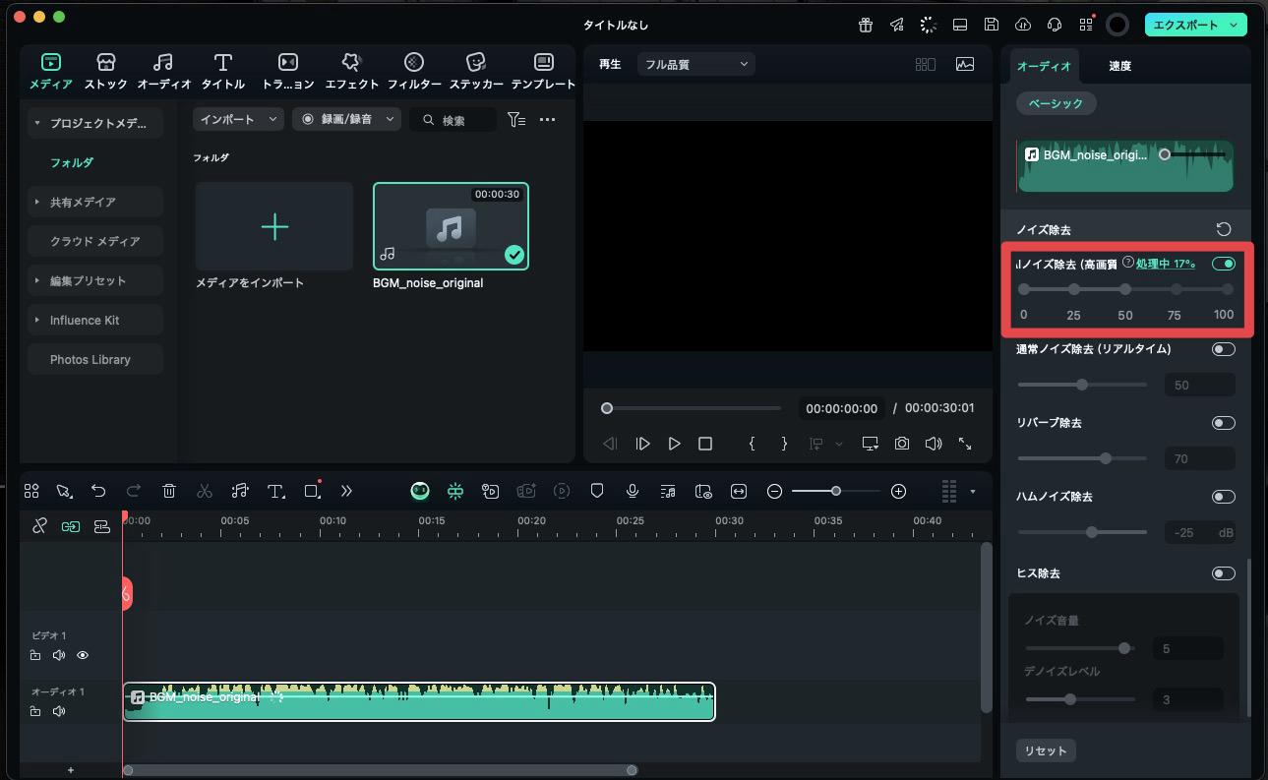Screen dimensions: 1268x780
Task: Click the zoom in plus on timeline
Action: (898, 491)
